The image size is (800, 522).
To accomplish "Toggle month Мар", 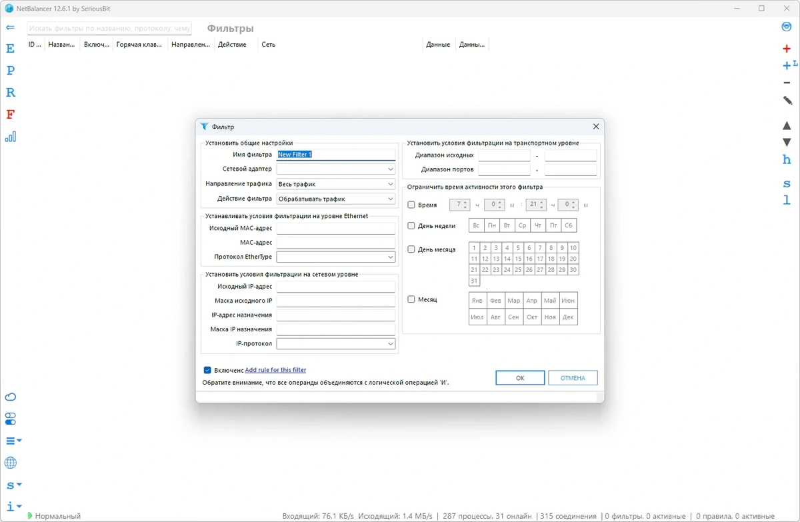I will coord(513,301).
